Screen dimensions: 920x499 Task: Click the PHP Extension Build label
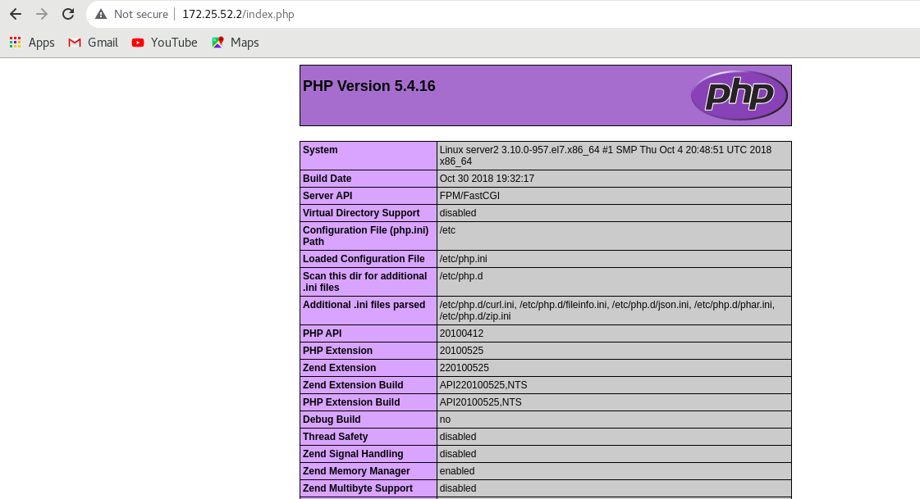[x=351, y=402]
